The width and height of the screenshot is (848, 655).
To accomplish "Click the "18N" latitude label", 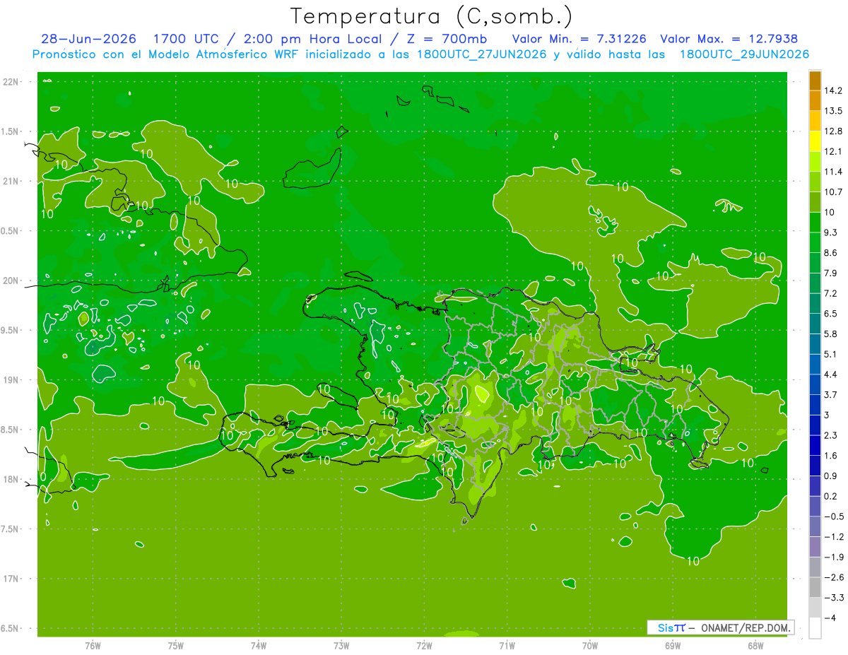I will coord(11,479).
